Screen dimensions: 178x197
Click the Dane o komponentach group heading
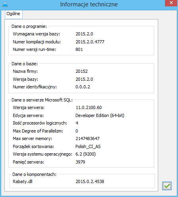pyautogui.click(x=34, y=174)
